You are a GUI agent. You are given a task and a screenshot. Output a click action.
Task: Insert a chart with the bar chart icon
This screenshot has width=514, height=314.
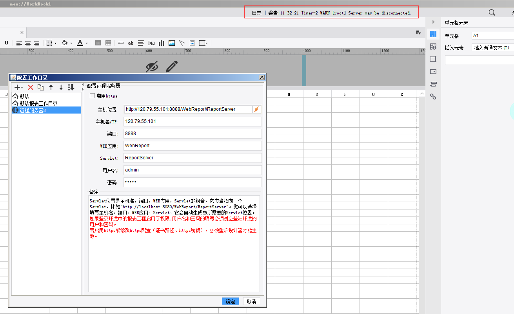(162, 43)
